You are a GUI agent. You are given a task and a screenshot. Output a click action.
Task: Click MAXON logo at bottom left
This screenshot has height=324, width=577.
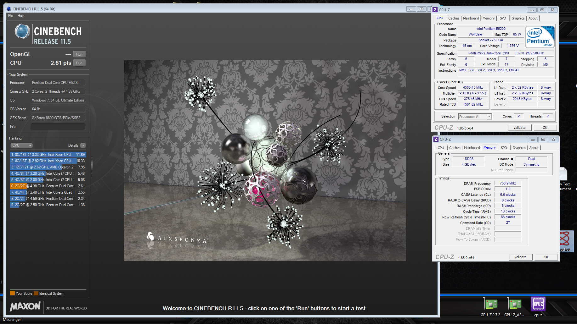tap(25, 307)
